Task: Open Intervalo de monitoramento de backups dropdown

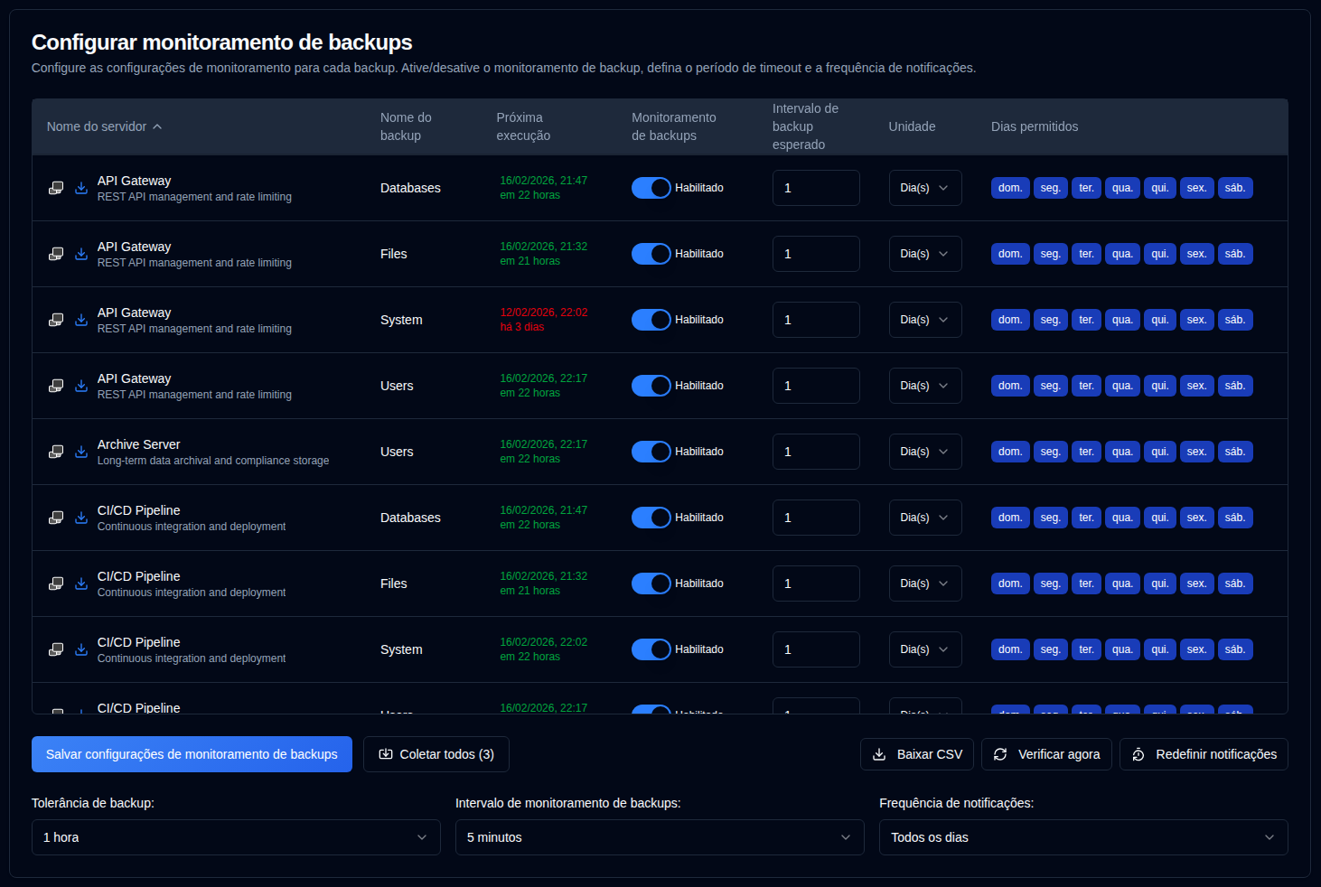Action: [x=659, y=837]
